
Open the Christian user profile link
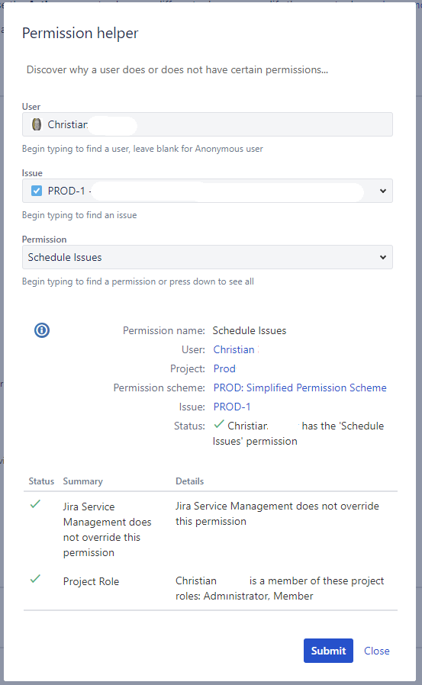(236, 350)
